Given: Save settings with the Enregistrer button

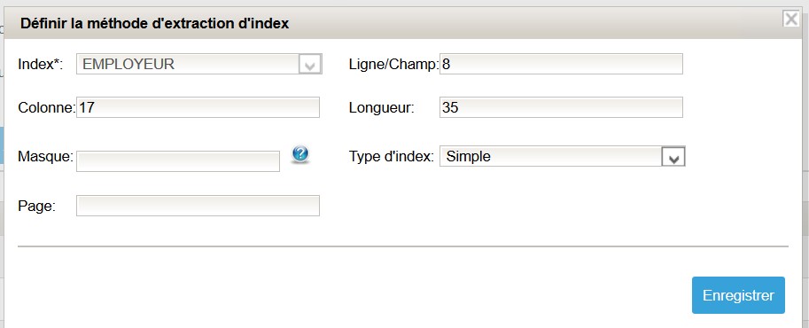Looking at the screenshot, I should [738, 295].
